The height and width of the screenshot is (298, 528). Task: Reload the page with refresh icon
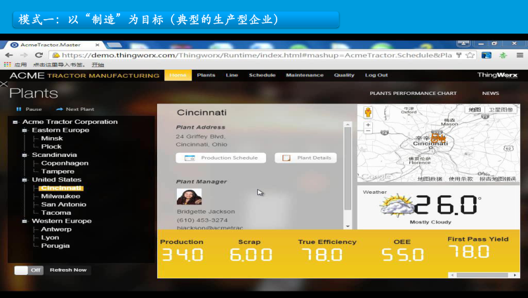39,55
